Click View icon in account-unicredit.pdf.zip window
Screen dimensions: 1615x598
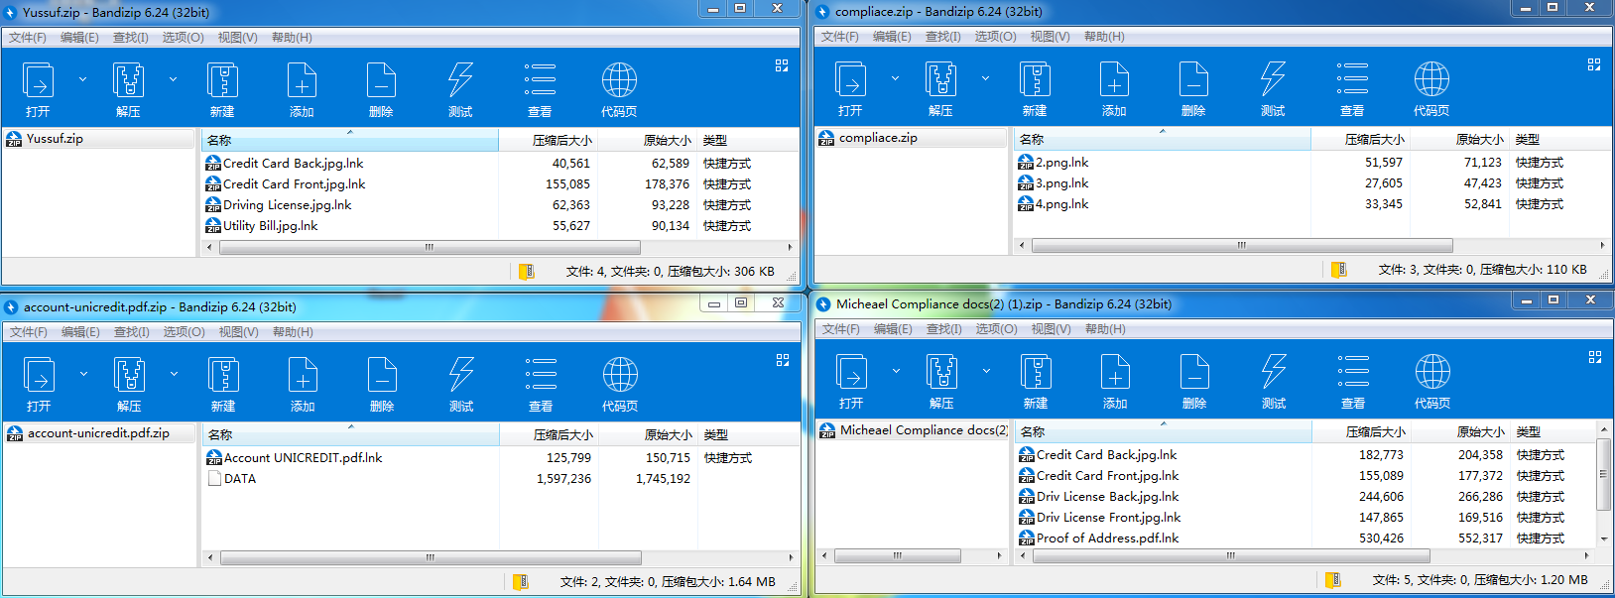click(x=541, y=375)
